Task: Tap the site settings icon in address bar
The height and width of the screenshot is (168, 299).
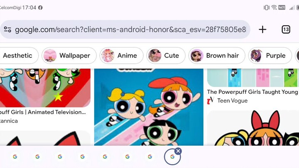Action: [7, 29]
